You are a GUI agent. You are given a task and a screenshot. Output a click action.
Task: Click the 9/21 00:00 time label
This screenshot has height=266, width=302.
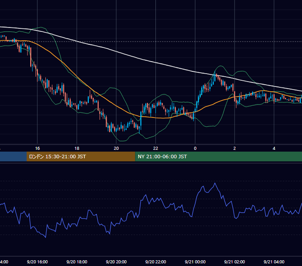(x=195, y=262)
